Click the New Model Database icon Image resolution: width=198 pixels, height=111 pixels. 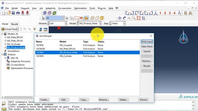[x=4, y=13]
